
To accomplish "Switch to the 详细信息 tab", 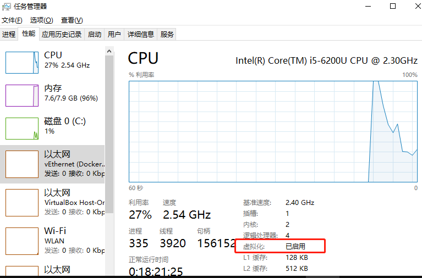I will click(141, 34).
